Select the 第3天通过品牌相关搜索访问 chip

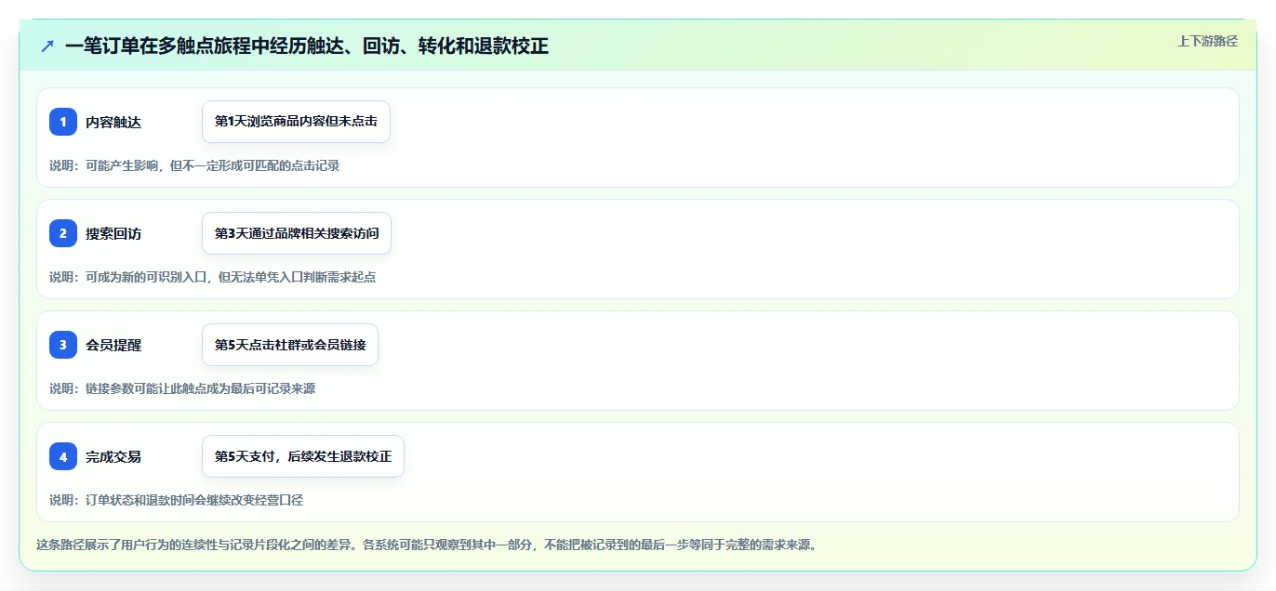pyautogui.click(x=297, y=233)
